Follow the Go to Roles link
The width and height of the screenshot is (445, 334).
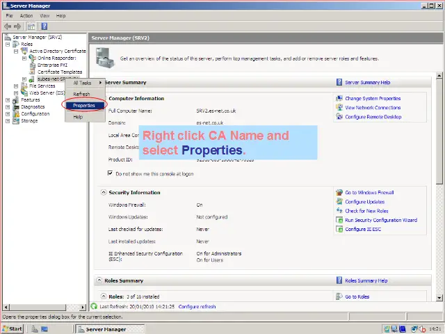(x=357, y=296)
